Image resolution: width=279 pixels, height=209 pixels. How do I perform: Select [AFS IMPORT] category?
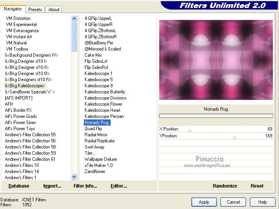(19, 98)
